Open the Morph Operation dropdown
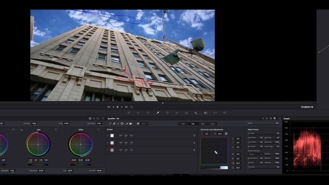The width and height of the screenshot is (329, 185). coord(255,154)
